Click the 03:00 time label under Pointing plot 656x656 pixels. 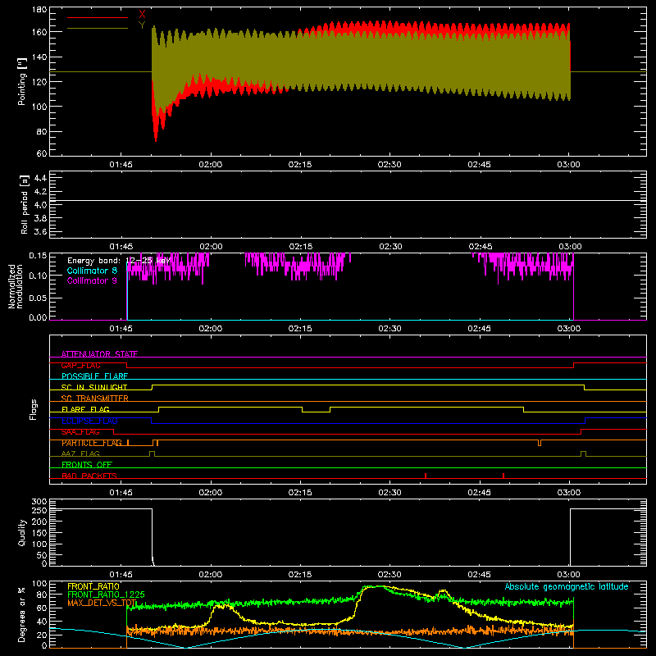tap(568, 165)
